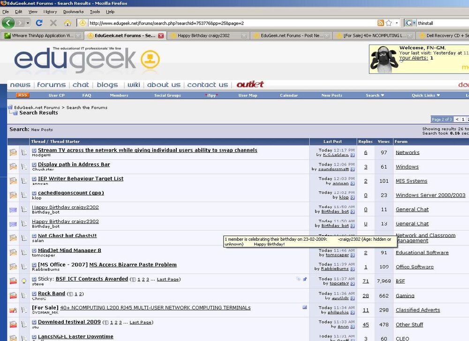Switch to VMware ThinApp Application tab

pos(42,36)
